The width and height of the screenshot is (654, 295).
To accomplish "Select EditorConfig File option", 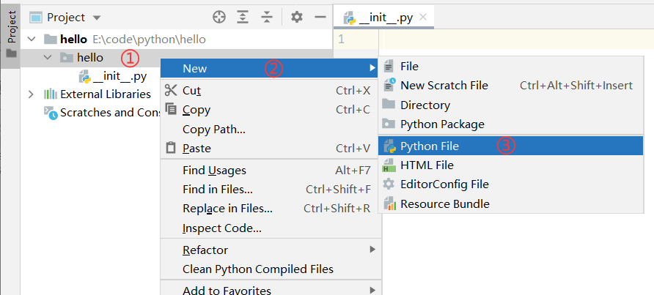I will 444,184.
